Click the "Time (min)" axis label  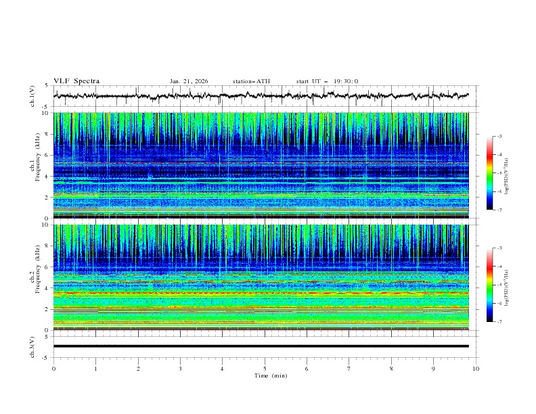[271, 375]
